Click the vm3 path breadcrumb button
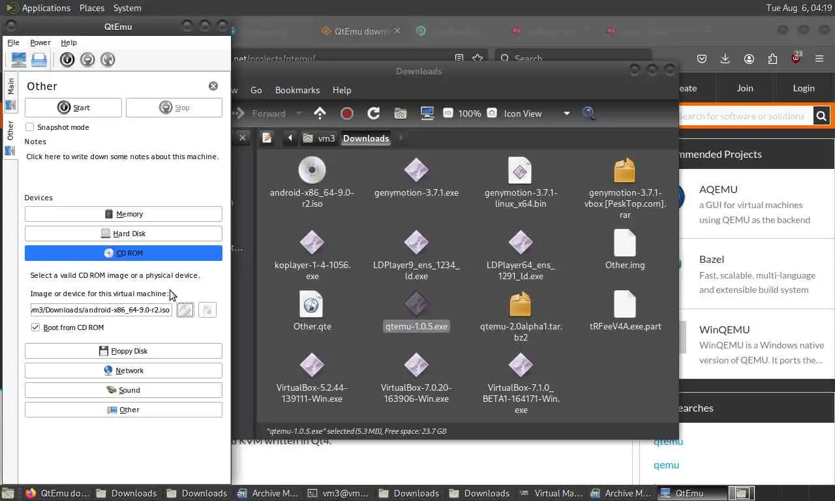Viewport: 835px width, 501px height. click(320, 138)
